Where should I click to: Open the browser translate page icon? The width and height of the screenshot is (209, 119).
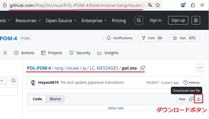tap(150, 5)
